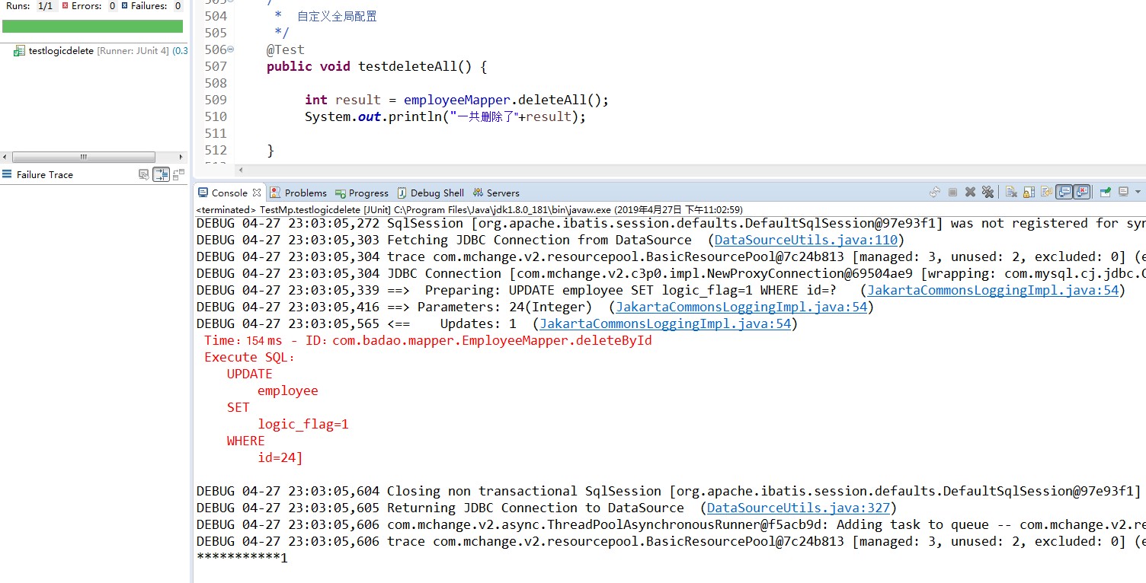Switch to the Servers tab
Viewport: 1146px width, 583px height.
tap(502, 193)
